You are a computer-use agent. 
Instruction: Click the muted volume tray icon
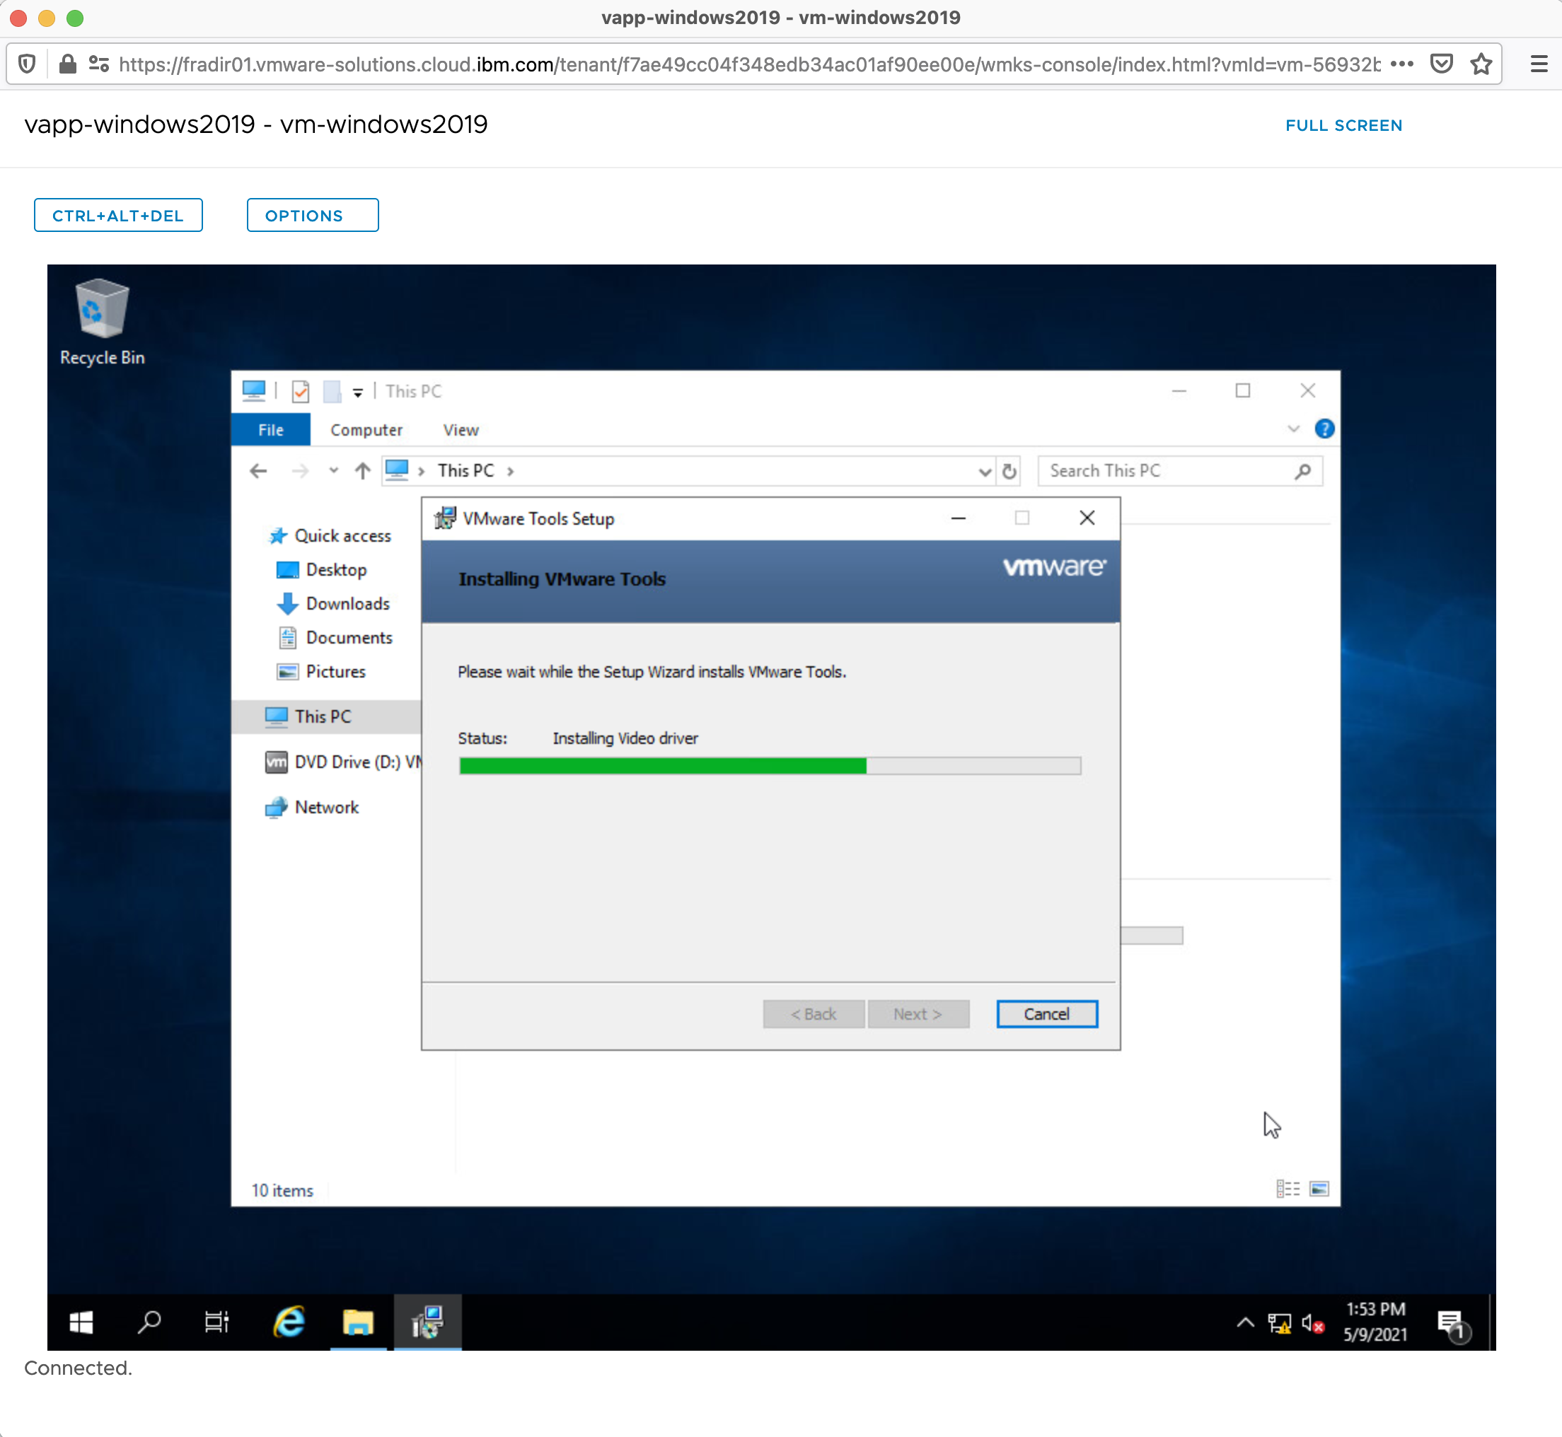coord(1312,1323)
